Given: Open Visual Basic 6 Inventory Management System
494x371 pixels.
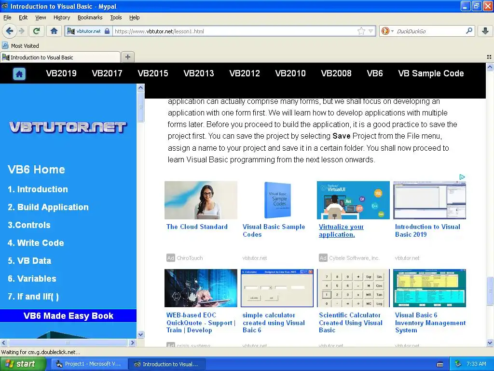Looking at the screenshot, I should 430,322.
